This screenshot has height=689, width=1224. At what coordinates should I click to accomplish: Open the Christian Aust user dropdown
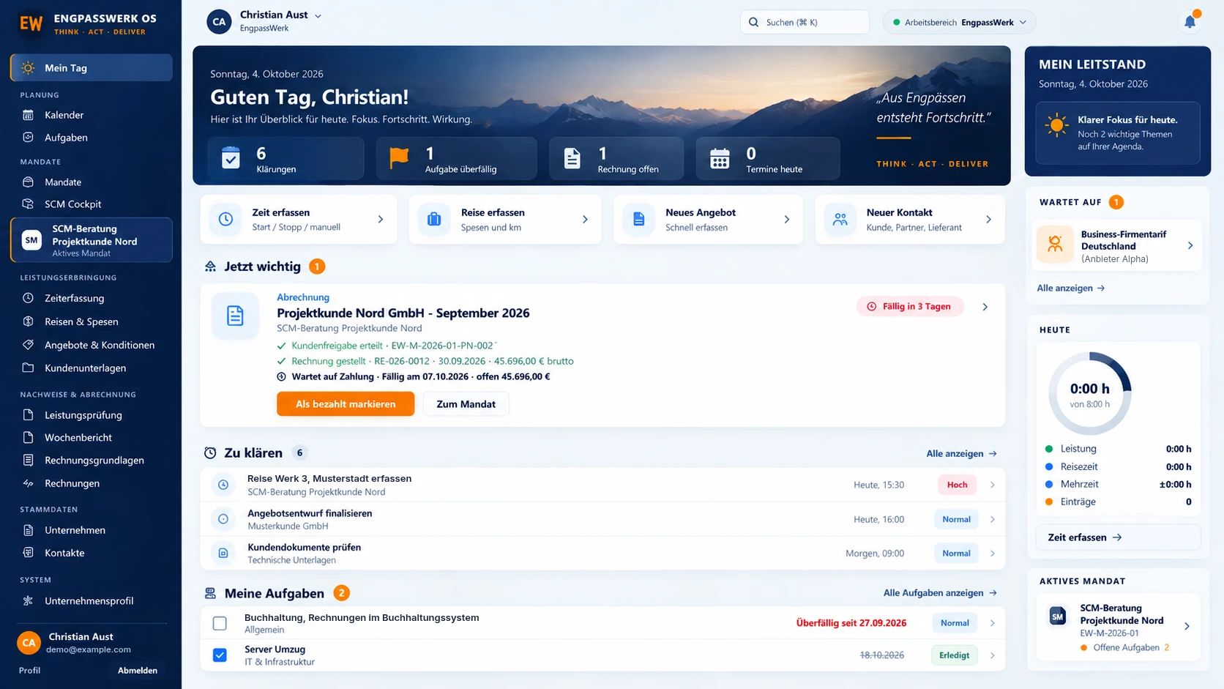click(318, 15)
